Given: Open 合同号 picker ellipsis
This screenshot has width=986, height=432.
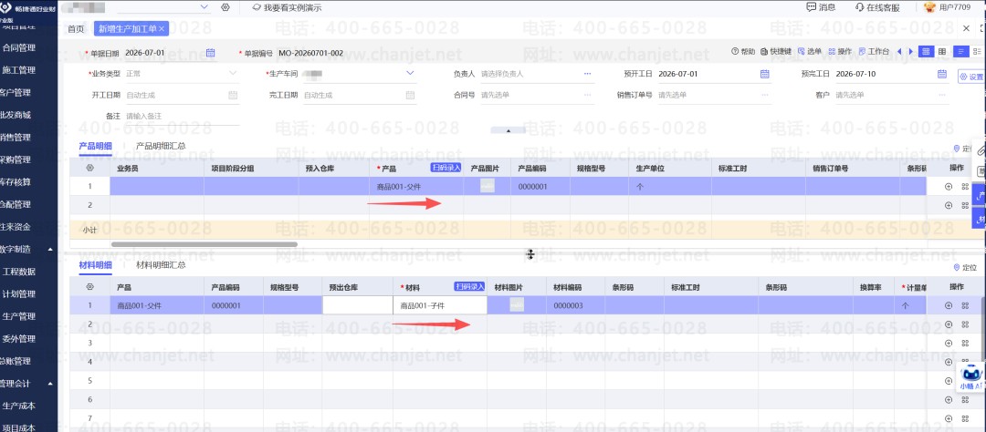Looking at the screenshot, I should click(587, 95).
